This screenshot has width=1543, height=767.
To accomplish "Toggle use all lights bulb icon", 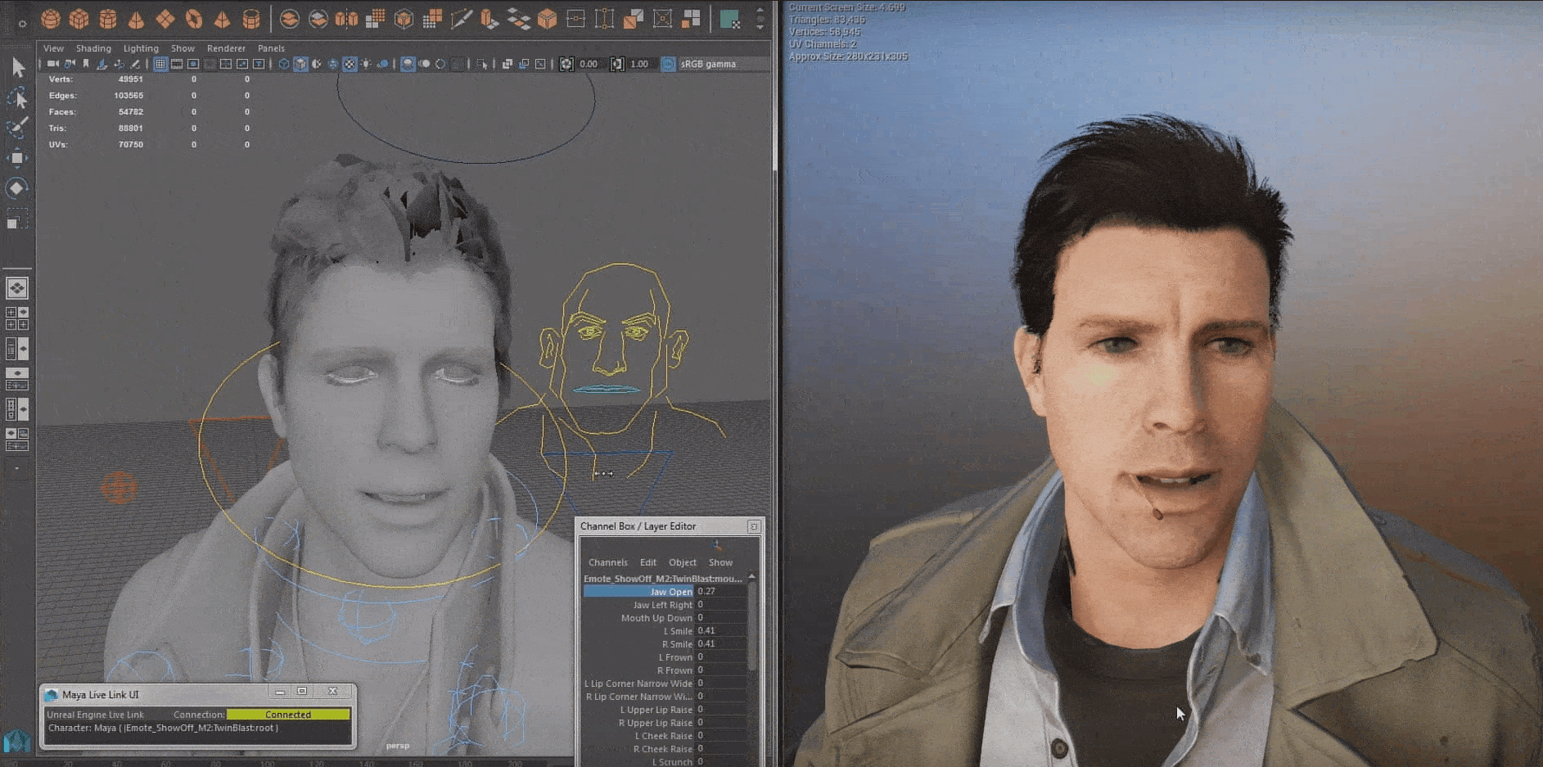I will tap(366, 64).
